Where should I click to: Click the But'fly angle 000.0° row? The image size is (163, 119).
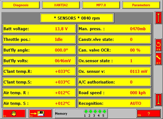(39, 50)
